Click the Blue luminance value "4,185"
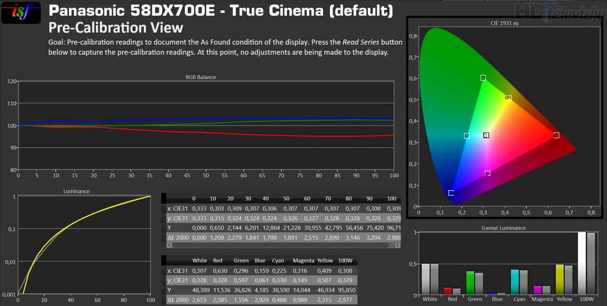 (262, 289)
